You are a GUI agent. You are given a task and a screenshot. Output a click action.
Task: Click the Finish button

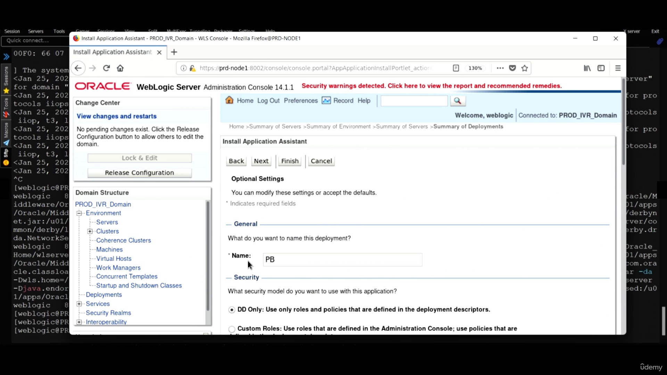point(290,161)
